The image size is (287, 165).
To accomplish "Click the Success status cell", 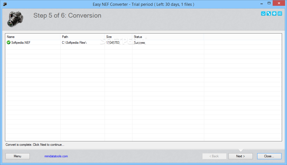I will pos(139,42).
